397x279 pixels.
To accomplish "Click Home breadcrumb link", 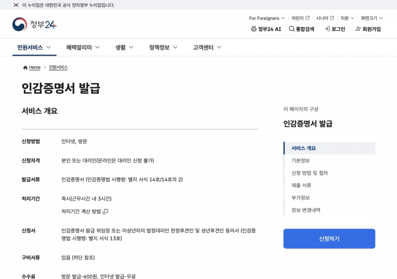I will [35, 67].
